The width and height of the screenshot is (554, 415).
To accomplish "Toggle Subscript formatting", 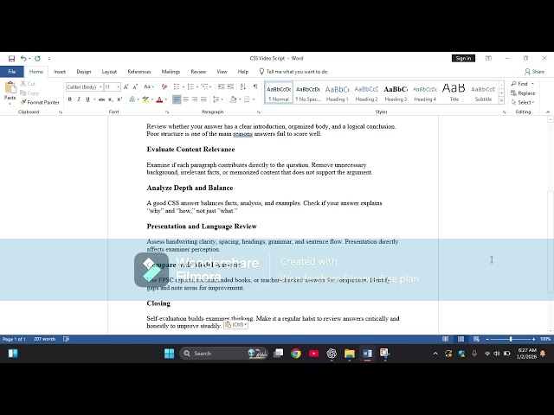I will pos(111,99).
